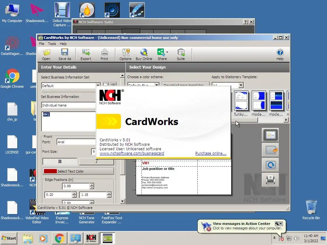Decrease the 0.20 edge position
Image resolution: width=327 pixels, height=245 pixels.
pyautogui.click(x=74, y=196)
